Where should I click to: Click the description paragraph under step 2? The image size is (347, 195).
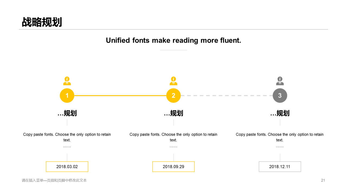click(x=173, y=140)
